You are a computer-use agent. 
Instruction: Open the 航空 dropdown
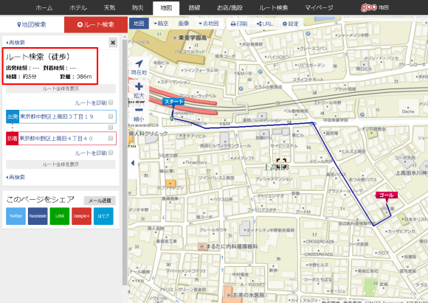162,24
